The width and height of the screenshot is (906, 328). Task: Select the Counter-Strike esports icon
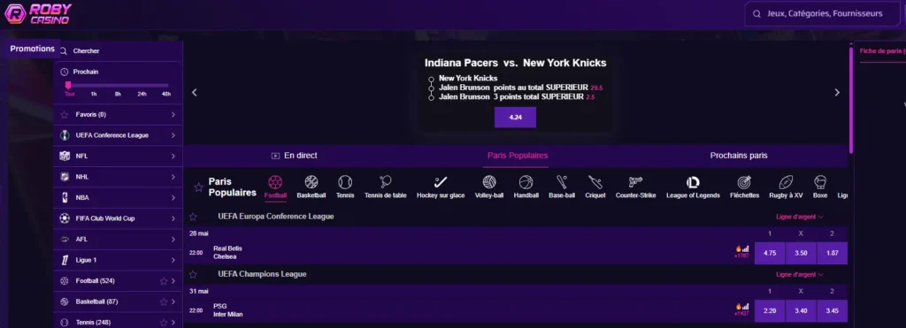click(x=635, y=183)
